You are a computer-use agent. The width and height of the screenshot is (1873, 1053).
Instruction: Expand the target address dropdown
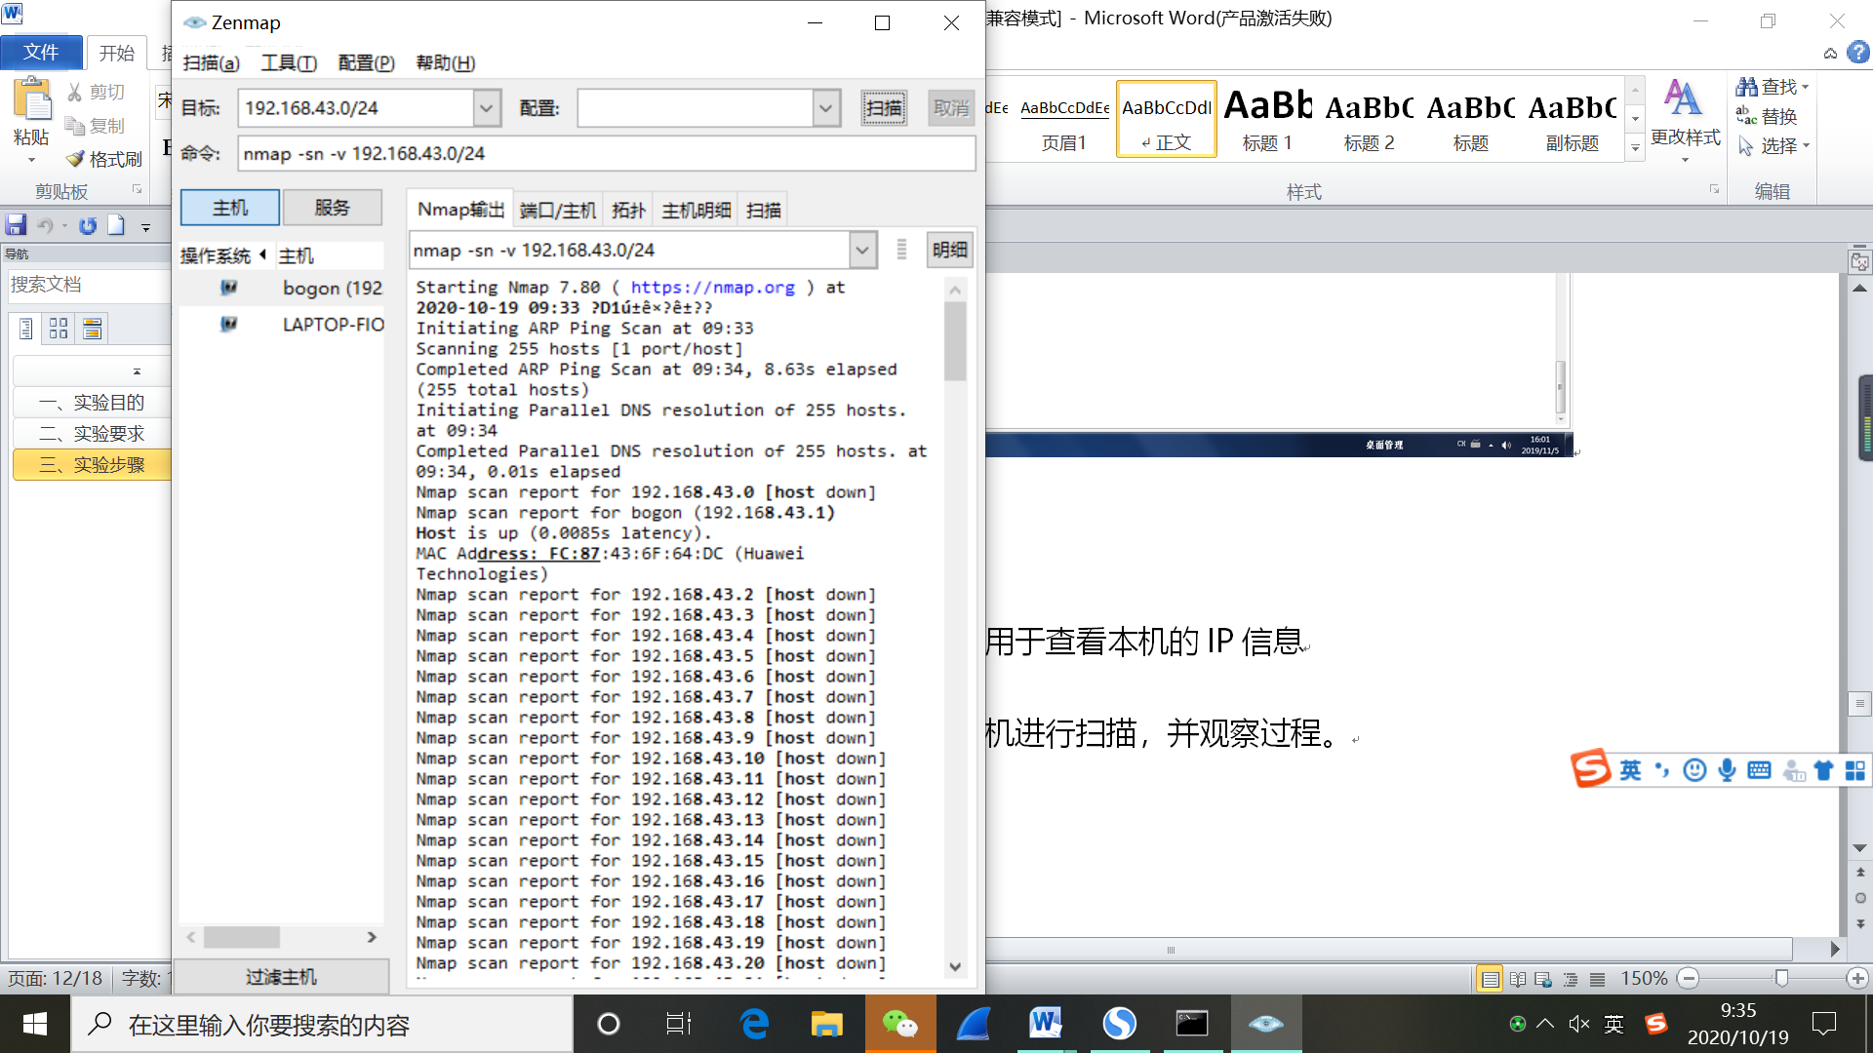[x=487, y=108]
